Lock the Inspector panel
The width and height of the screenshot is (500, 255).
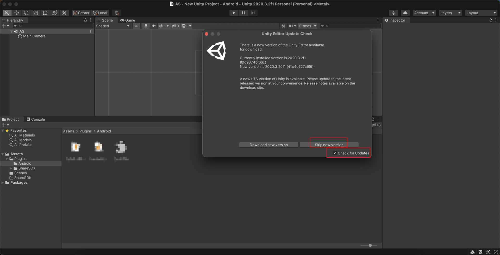pyautogui.click(x=491, y=20)
